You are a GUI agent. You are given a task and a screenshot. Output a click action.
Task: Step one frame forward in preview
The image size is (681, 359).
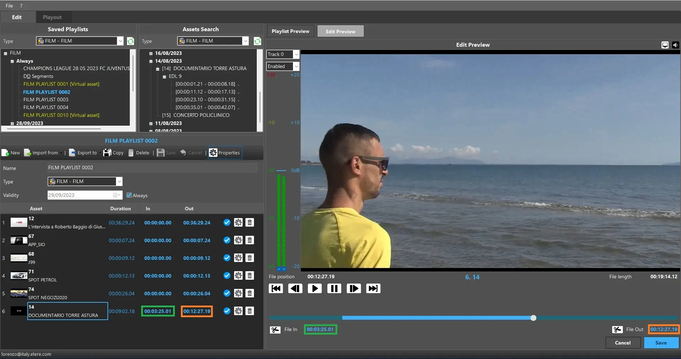pos(354,289)
